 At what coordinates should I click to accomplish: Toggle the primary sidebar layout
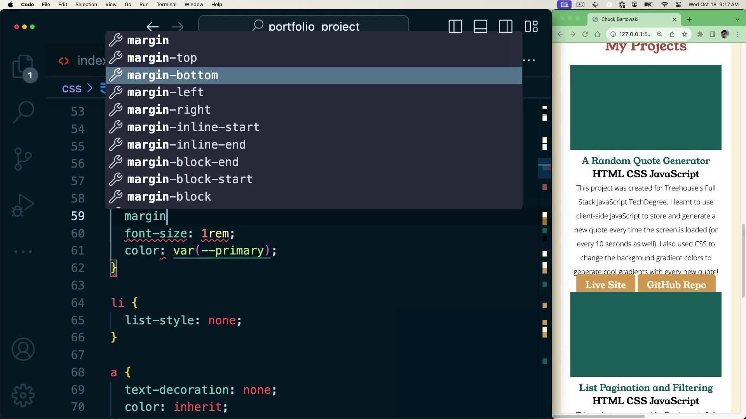pos(455,26)
